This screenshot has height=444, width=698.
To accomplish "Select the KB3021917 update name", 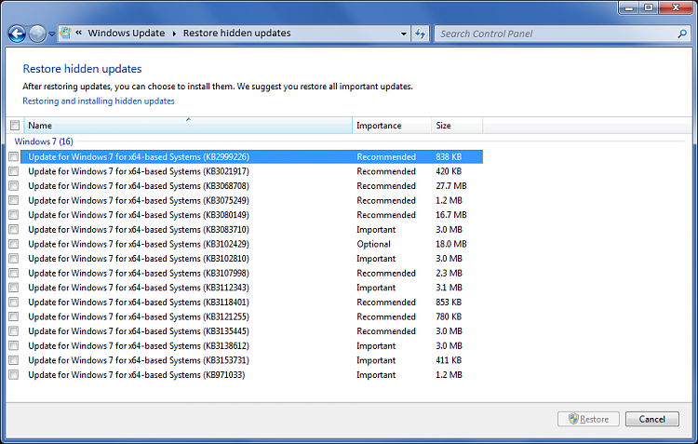I will pyautogui.click(x=139, y=171).
